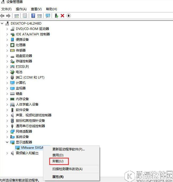173x182 pixels.
Task: Open the blue Help question mark icon
Action: coord(33,16)
